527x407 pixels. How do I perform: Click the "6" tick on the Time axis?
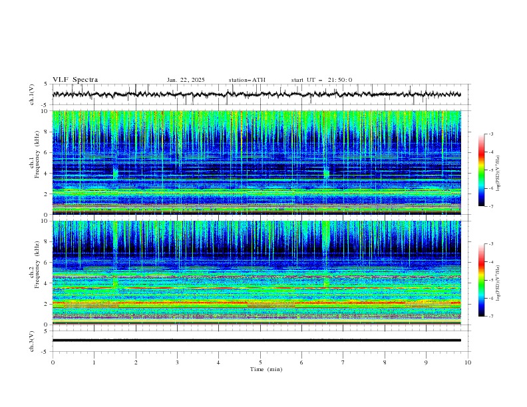point(301,362)
